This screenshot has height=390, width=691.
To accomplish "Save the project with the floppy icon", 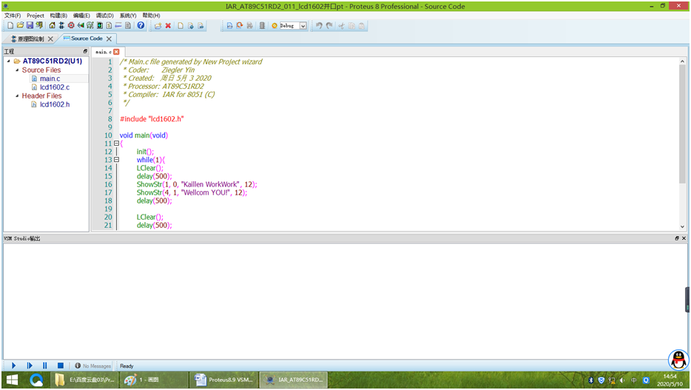I will coord(30,26).
